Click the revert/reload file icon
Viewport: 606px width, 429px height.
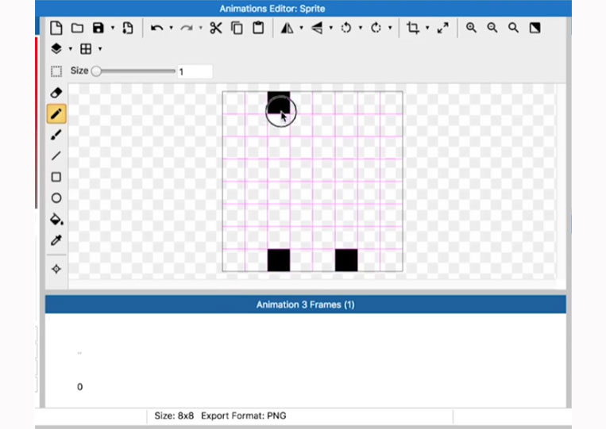click(x=128, y=28)
